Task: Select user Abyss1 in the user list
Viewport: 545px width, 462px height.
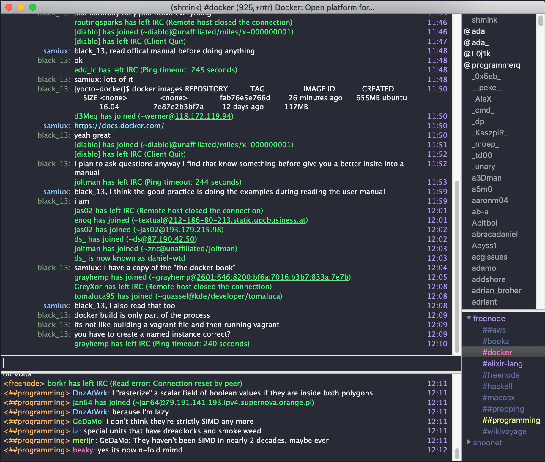Action: click(484, 246)
